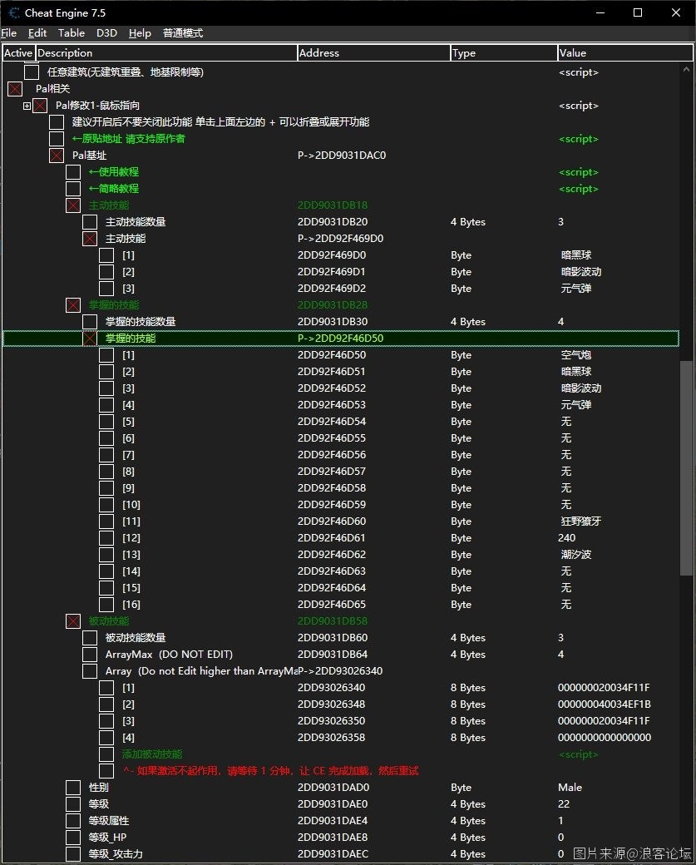This screenshot has height=865, width=696.
Task: Click the Cheat Engine title bar icon
Action: coord(14,12)
